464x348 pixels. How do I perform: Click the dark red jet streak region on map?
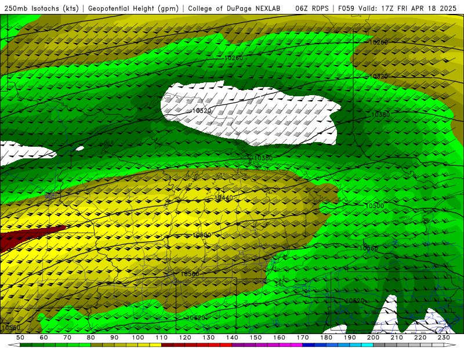pos(24,235)
